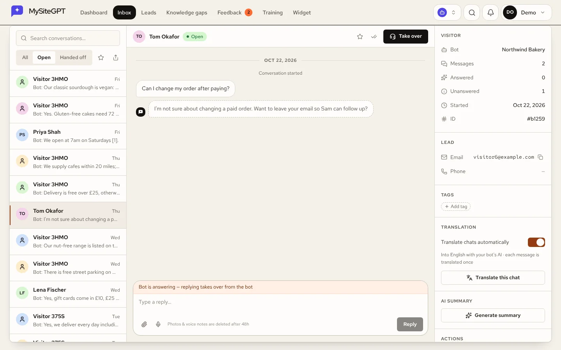Copy the visitor email address

[540, 157]
